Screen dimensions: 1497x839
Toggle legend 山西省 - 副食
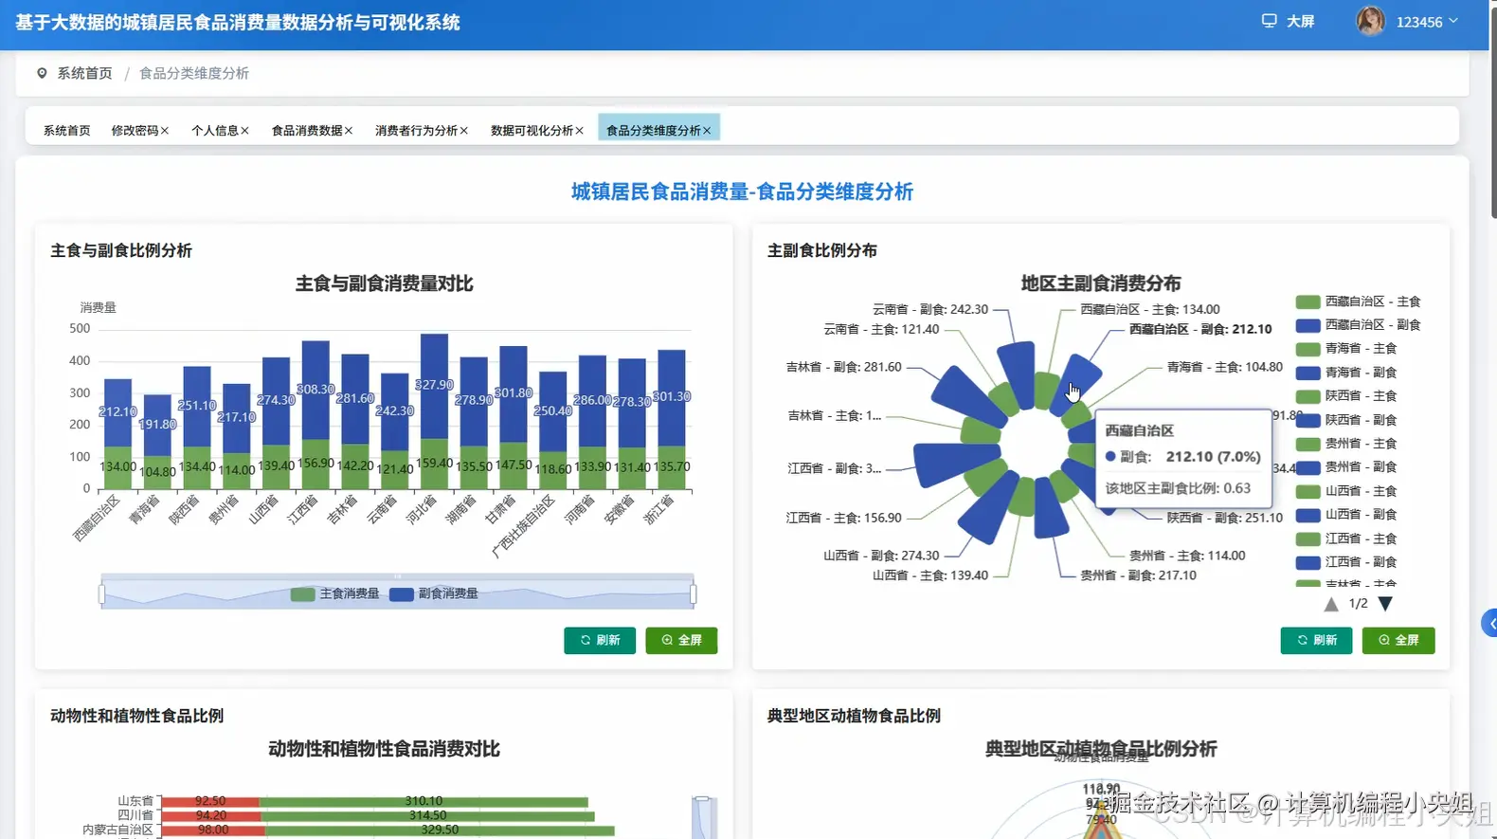click(x=1346, y=515)
